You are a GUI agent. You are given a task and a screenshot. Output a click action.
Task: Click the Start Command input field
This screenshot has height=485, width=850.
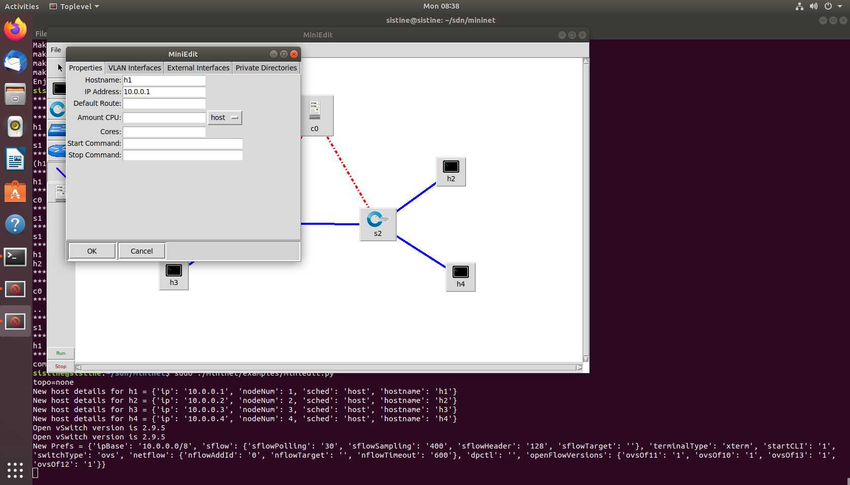[x=182, y=143]
